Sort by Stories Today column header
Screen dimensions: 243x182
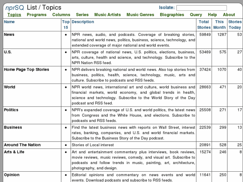pos(235,25)
